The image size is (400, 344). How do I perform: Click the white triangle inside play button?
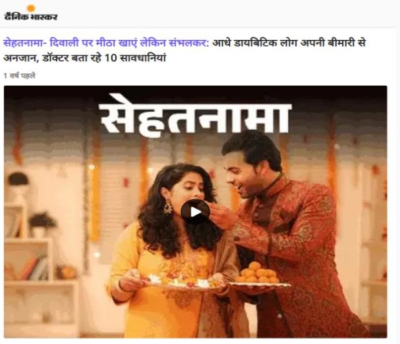pyautogui.click(x=195, y=212)
